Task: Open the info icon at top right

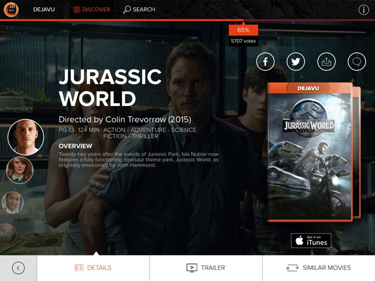Action: [x=363, y=10]
